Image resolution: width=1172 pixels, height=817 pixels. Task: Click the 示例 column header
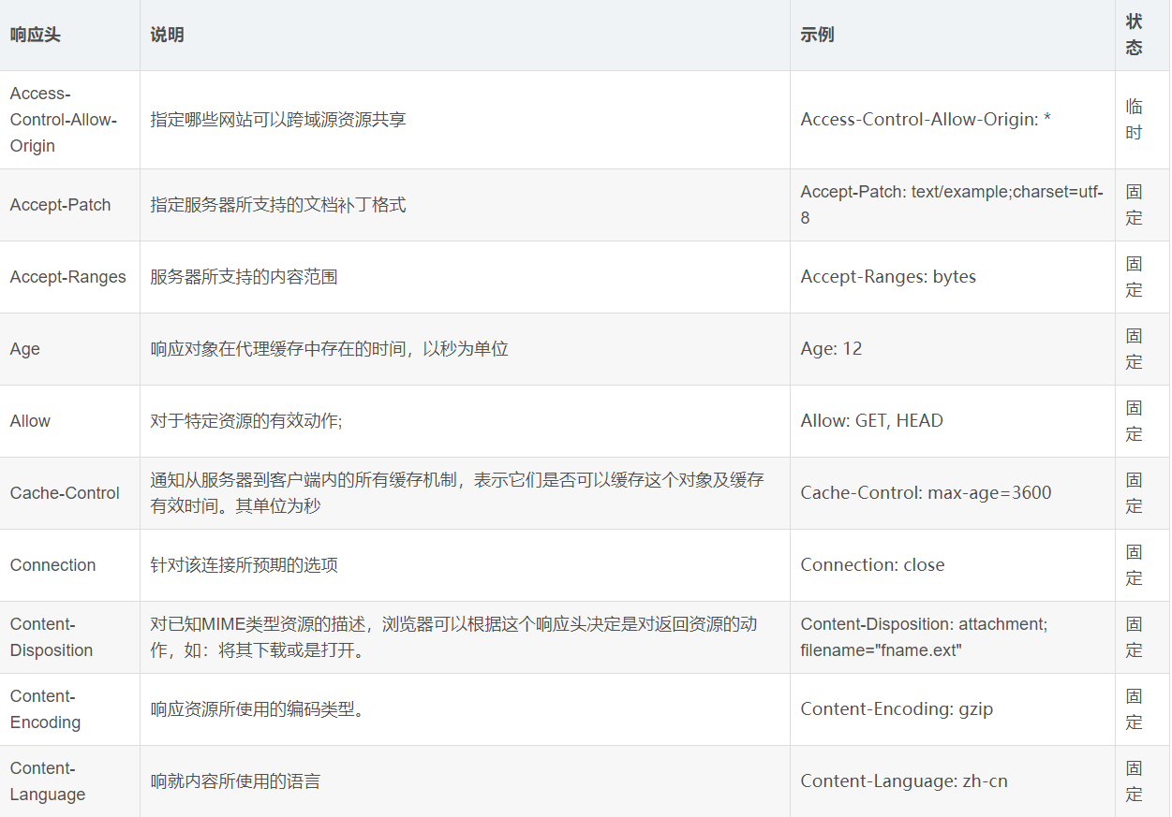click(x=817, y=35)
